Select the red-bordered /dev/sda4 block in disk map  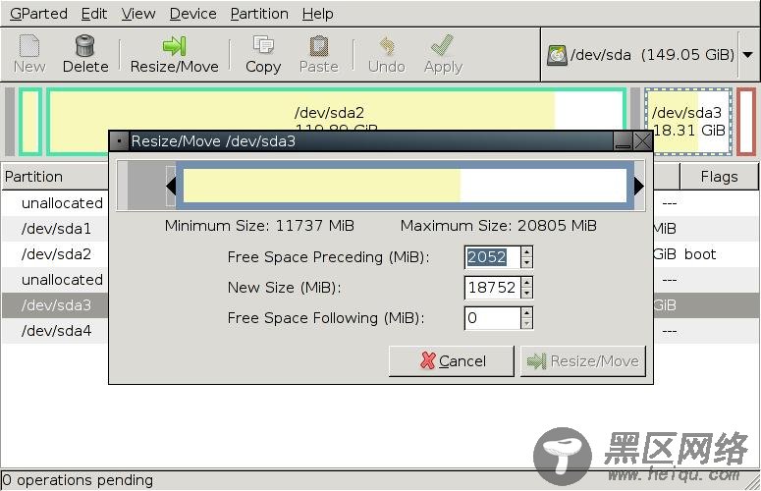coord(746,122)
